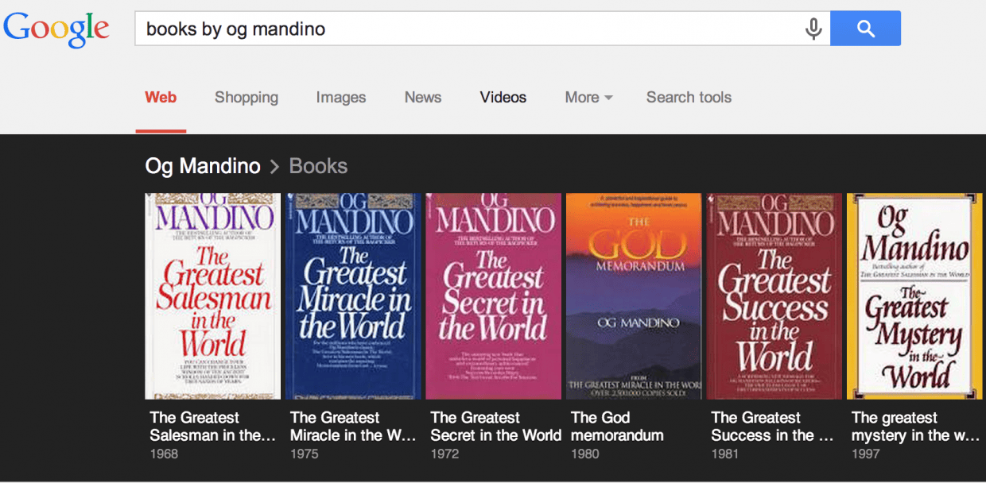Select the Web tab

[161, 98]
